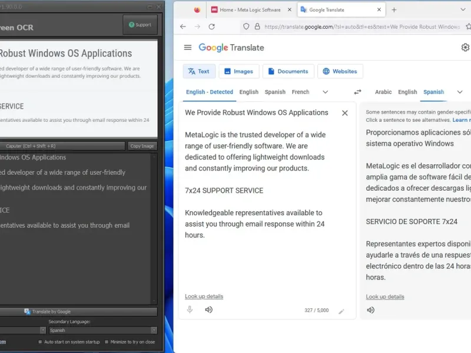Click the source line '7x24 SUPPORT SERVICE'
This screenshot has height=353, width=471.
coord(224,191)
